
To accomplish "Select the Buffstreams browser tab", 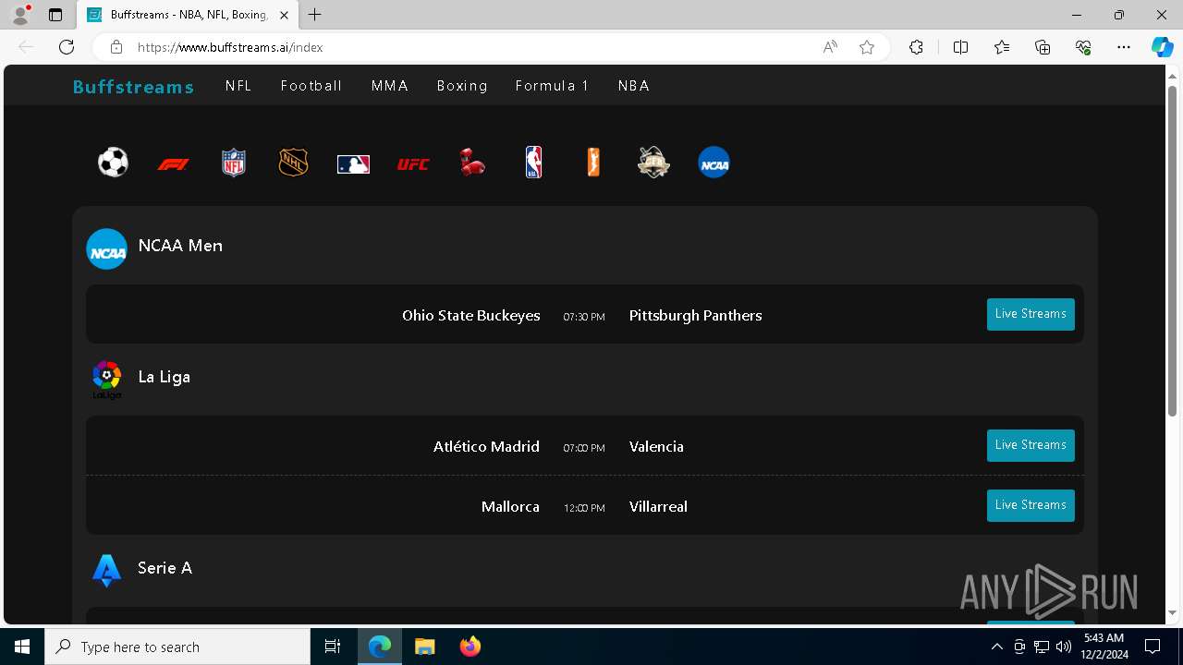I will pyautogui.click(x=188, y=15).
